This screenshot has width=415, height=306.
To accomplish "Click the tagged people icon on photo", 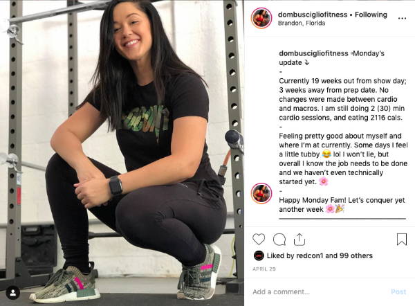I will click(x=12, y=293).
